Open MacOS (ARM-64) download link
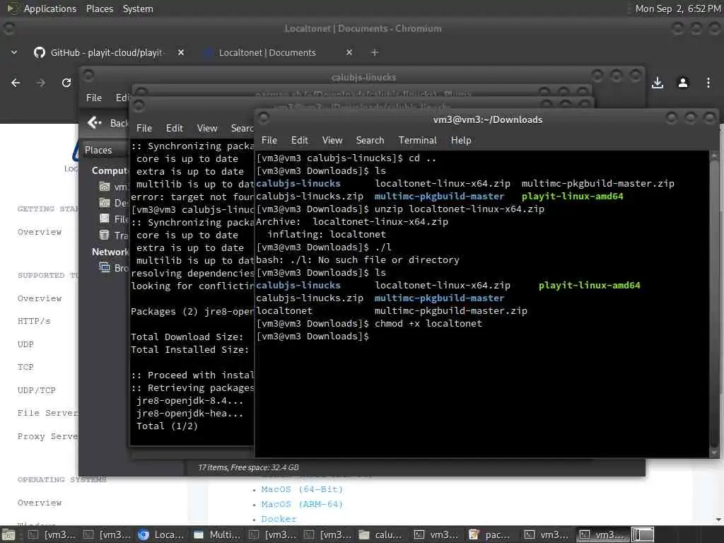The width and height of the screenshot is (724, 543). 302,503
